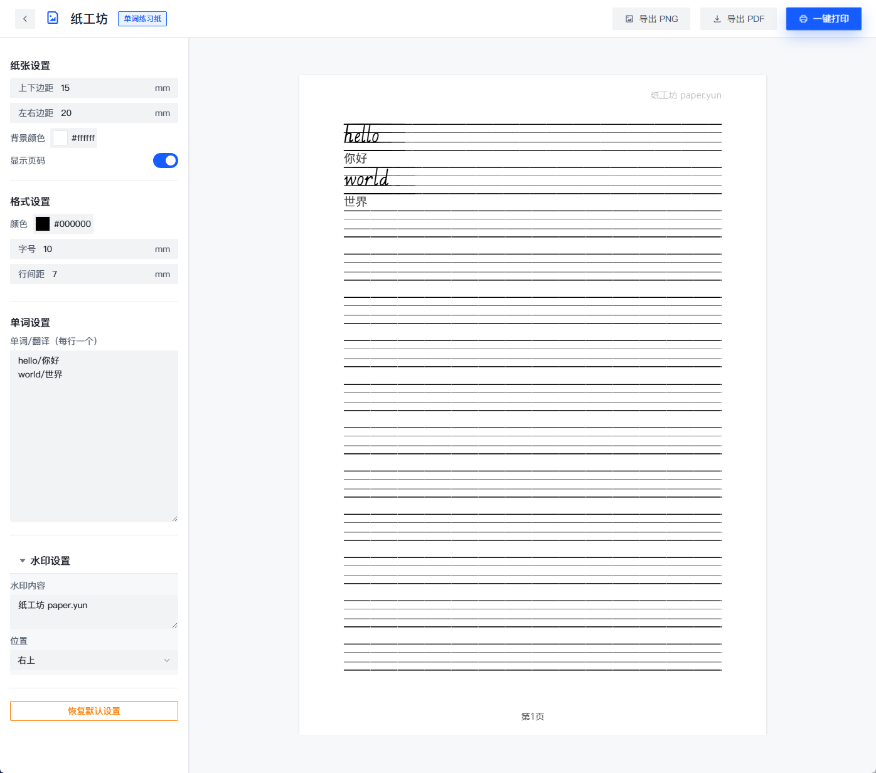Click the 第1页 page number on preview

pos(532,717)
